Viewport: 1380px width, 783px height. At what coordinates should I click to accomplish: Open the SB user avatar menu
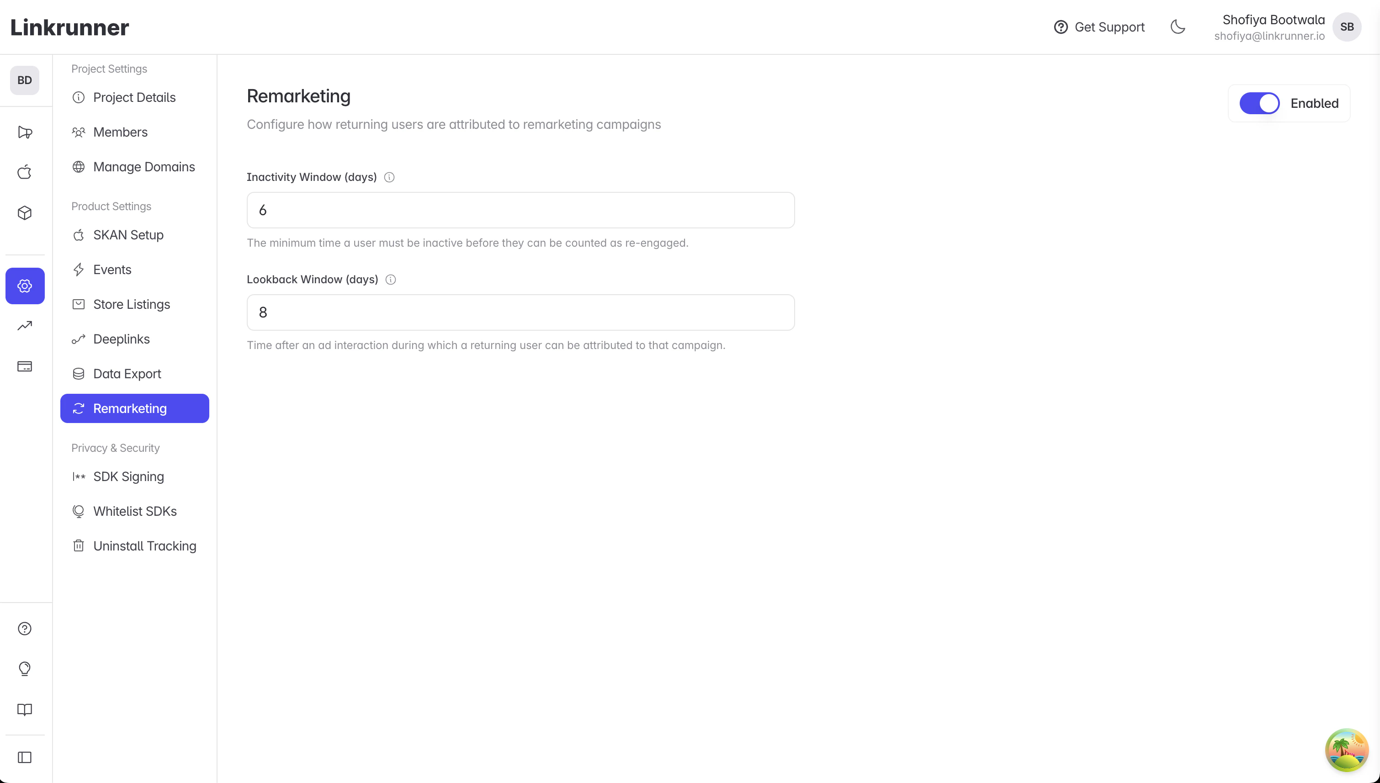tap(1347, 27)
